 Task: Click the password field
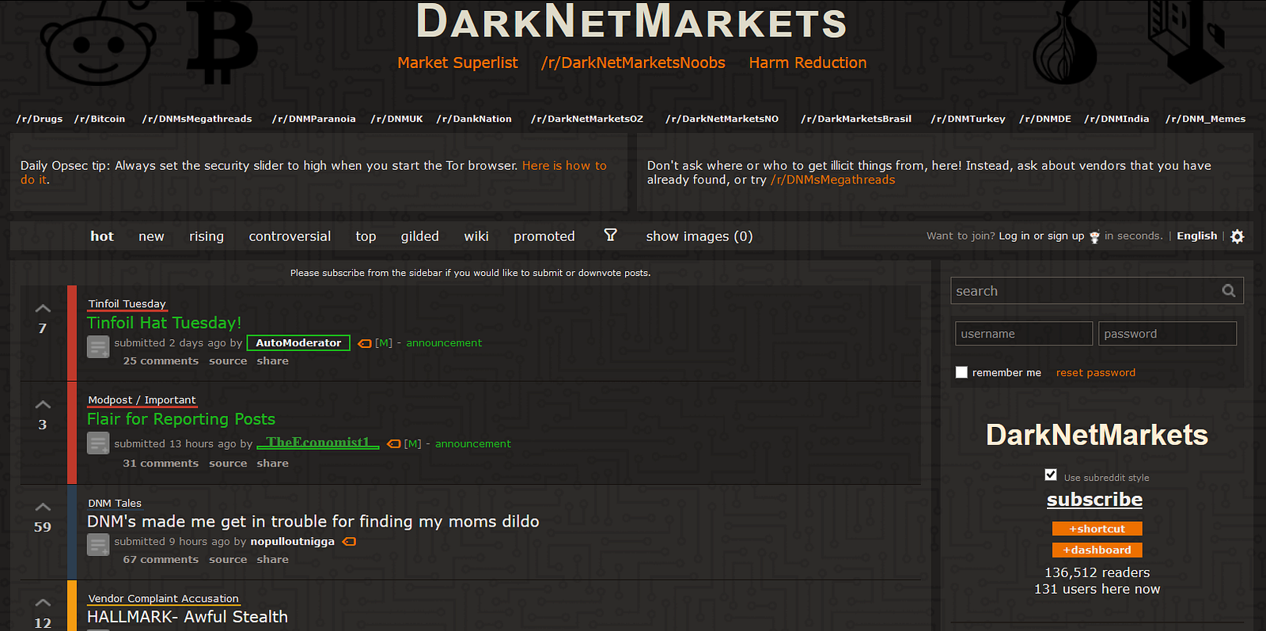1167,334
